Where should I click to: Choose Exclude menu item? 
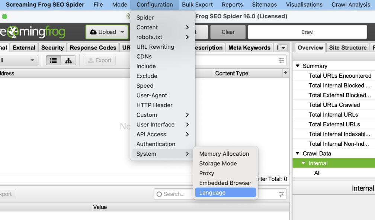(163, 76)
